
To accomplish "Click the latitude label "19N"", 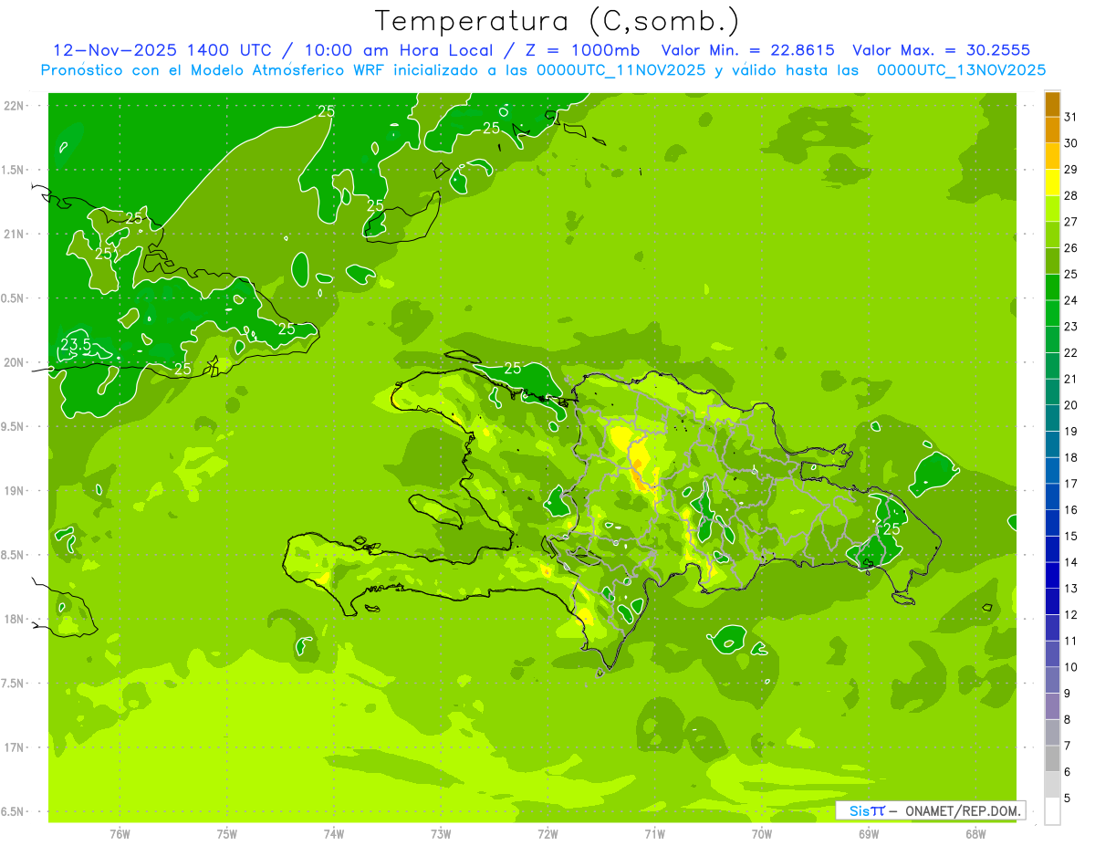I will point(14,491).
